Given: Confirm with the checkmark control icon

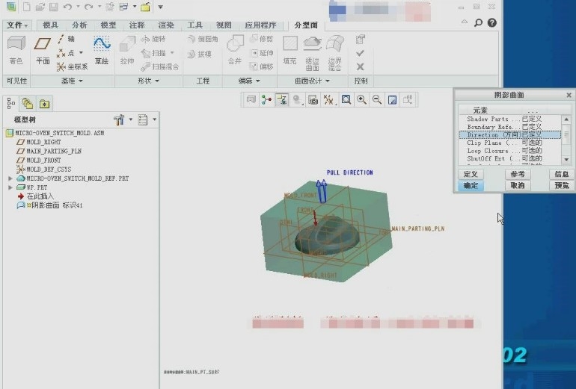Looking at the screenshot, I should 361,53.
